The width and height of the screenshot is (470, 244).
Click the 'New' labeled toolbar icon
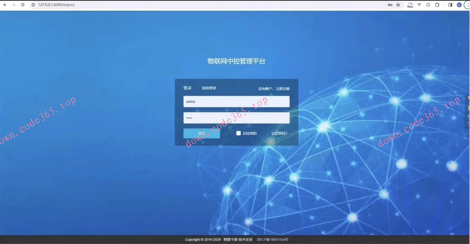tap(410, 5)
